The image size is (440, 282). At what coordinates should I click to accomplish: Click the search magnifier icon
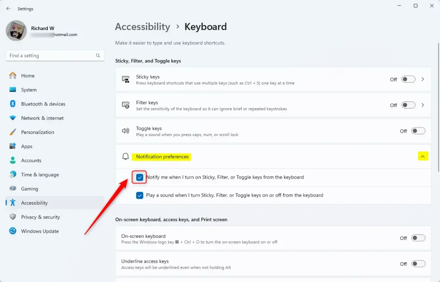[98, 55]
